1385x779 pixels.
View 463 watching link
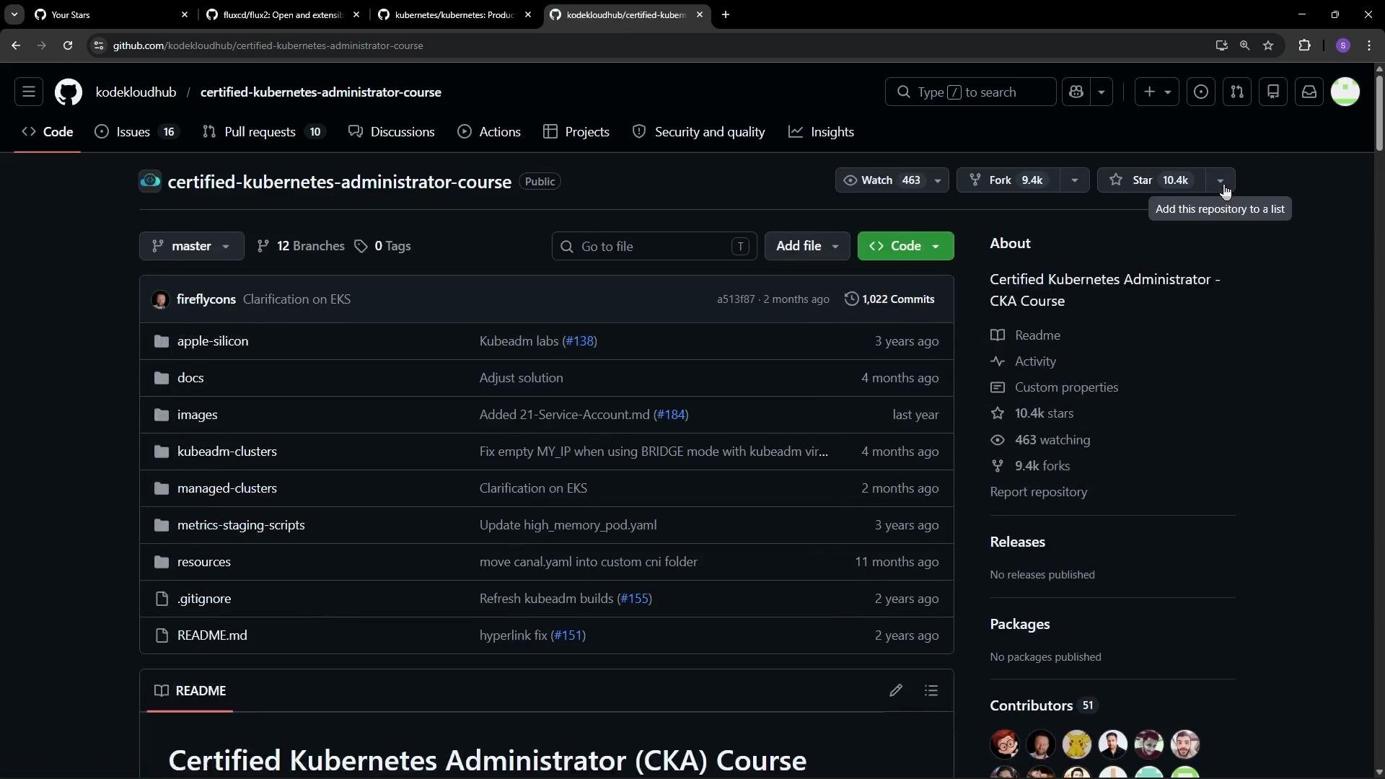[1040, 440]
